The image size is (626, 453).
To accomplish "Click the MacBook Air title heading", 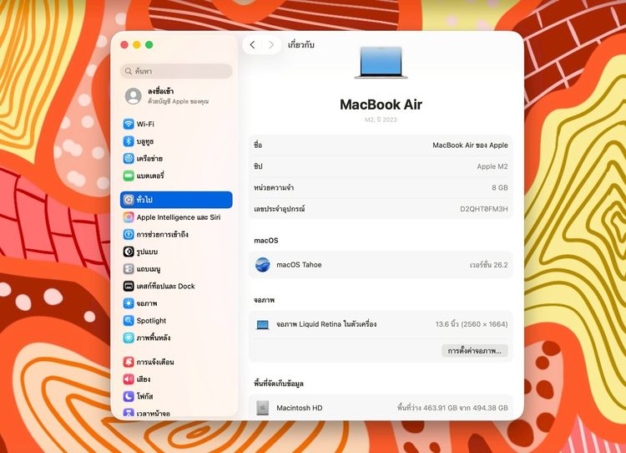I will click(x=381, y=104).
